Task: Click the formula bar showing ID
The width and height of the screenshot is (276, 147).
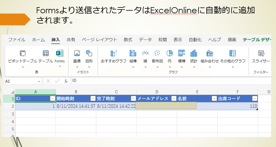Action: pos(171,81)
